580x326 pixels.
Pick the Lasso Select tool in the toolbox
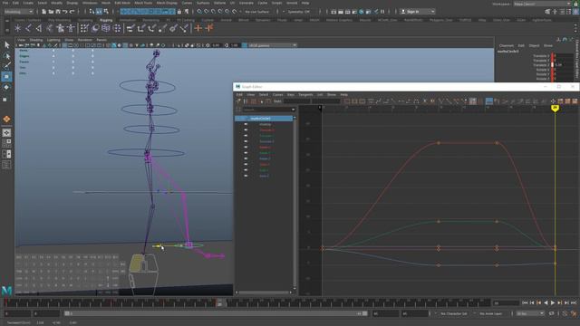(6, 56)
